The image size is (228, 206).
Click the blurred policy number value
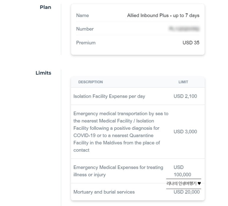click(184, 29)
